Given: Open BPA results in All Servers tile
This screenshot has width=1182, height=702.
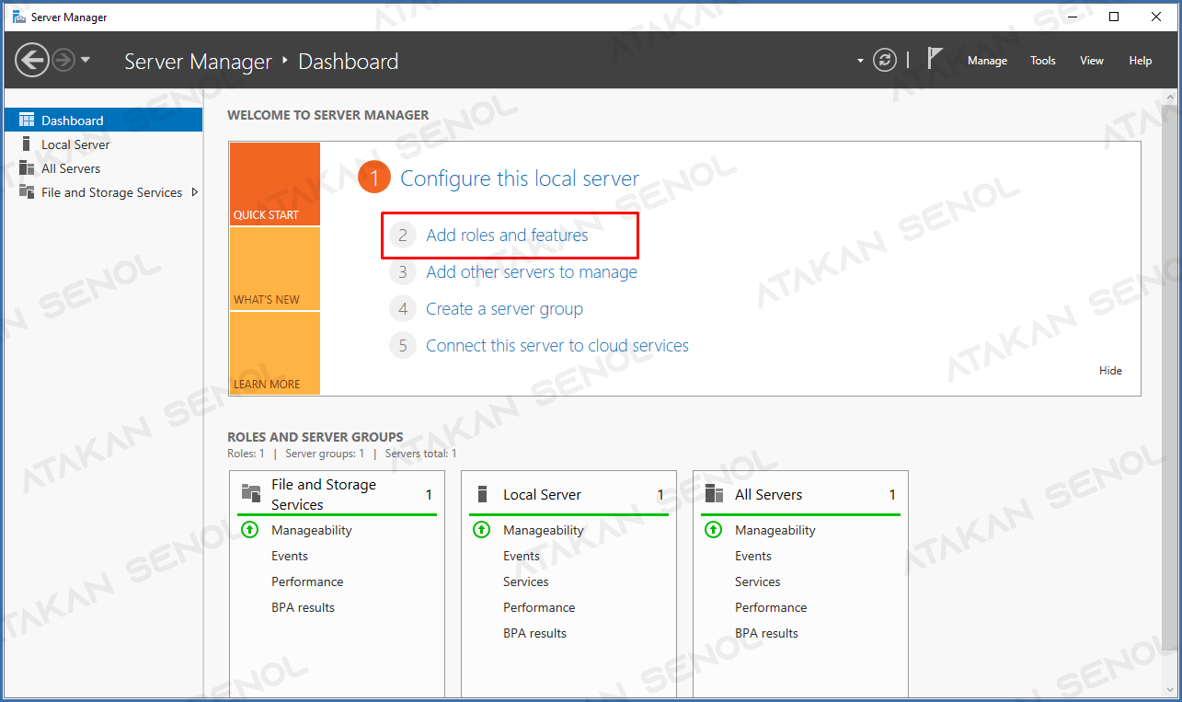Looking at the screenshot, I should point(766,633).
